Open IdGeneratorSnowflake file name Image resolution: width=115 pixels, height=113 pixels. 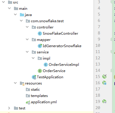click(62, 46)
